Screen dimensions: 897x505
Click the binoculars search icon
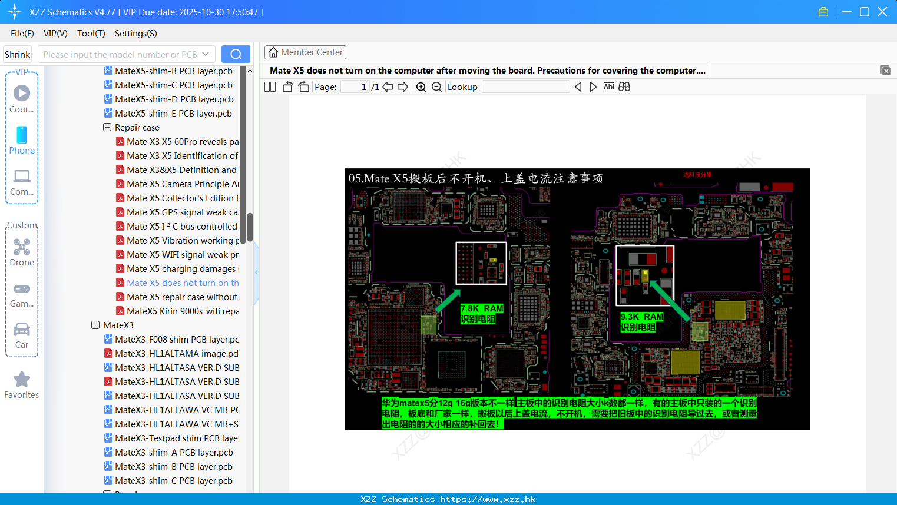click(624, 87)
